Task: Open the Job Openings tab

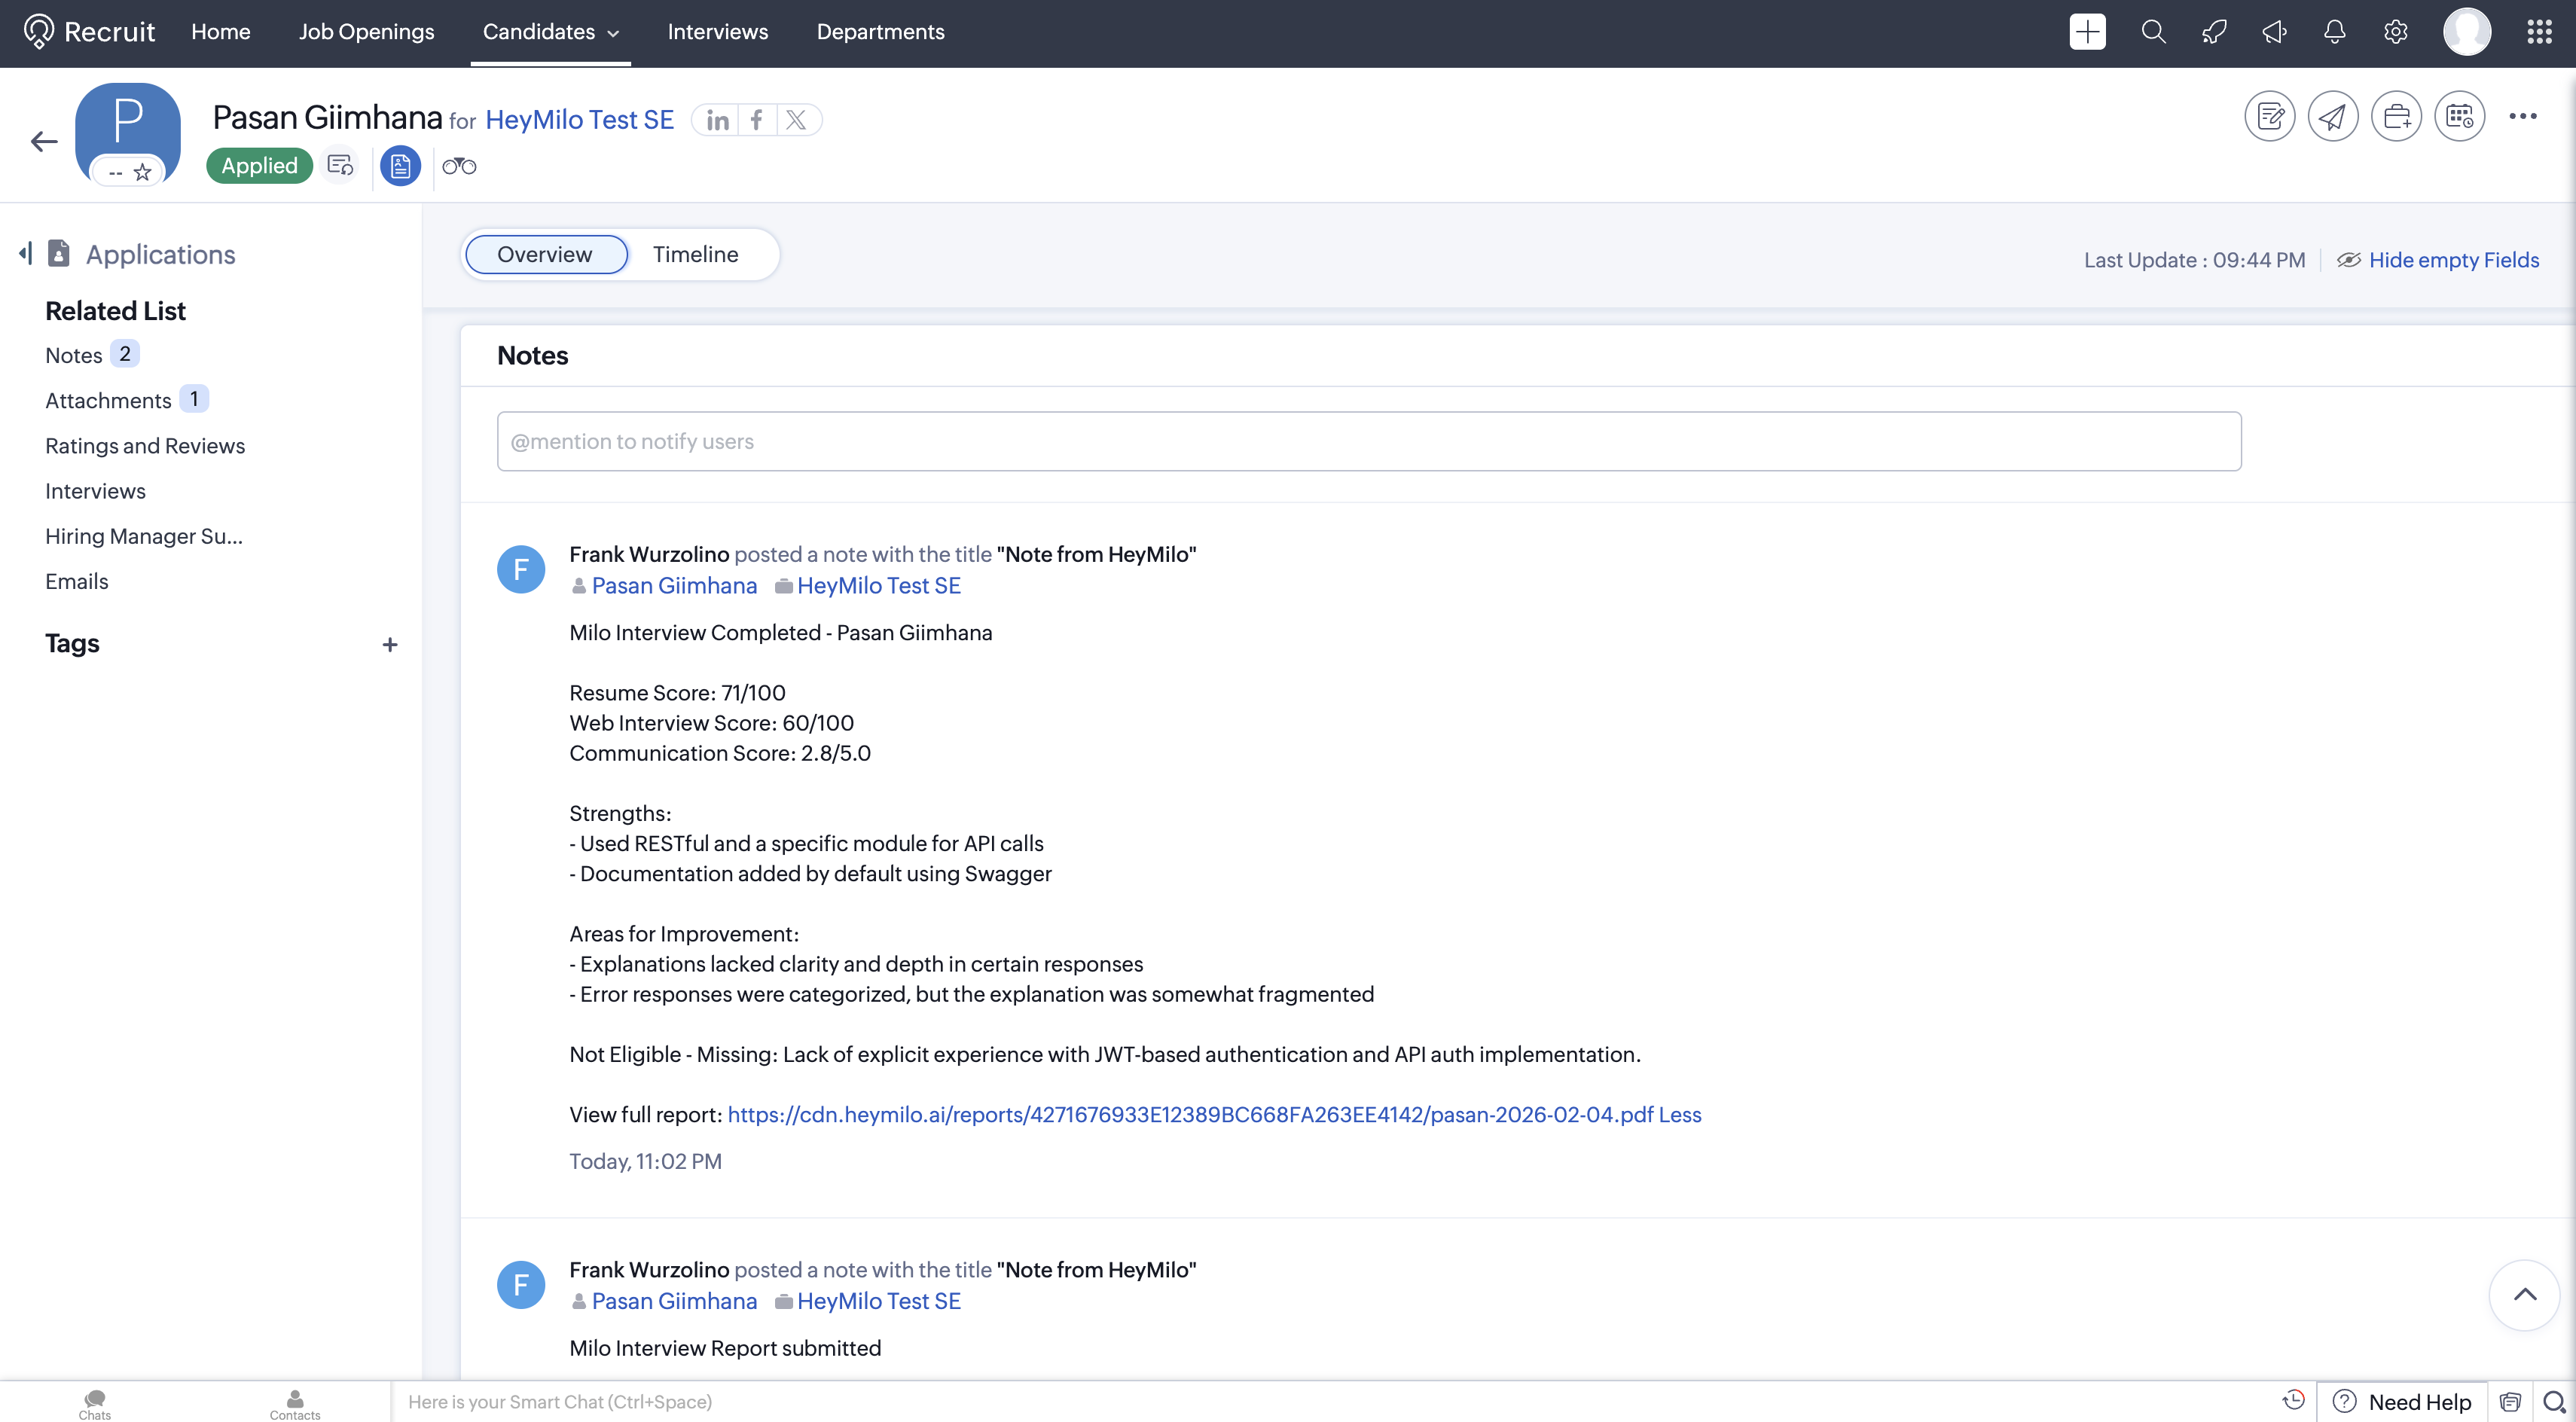Action: pyautogui.click(x=366, y=32)
